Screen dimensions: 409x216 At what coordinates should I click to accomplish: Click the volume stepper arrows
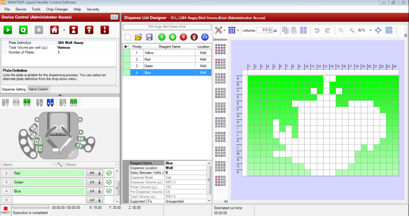(270, 30)
